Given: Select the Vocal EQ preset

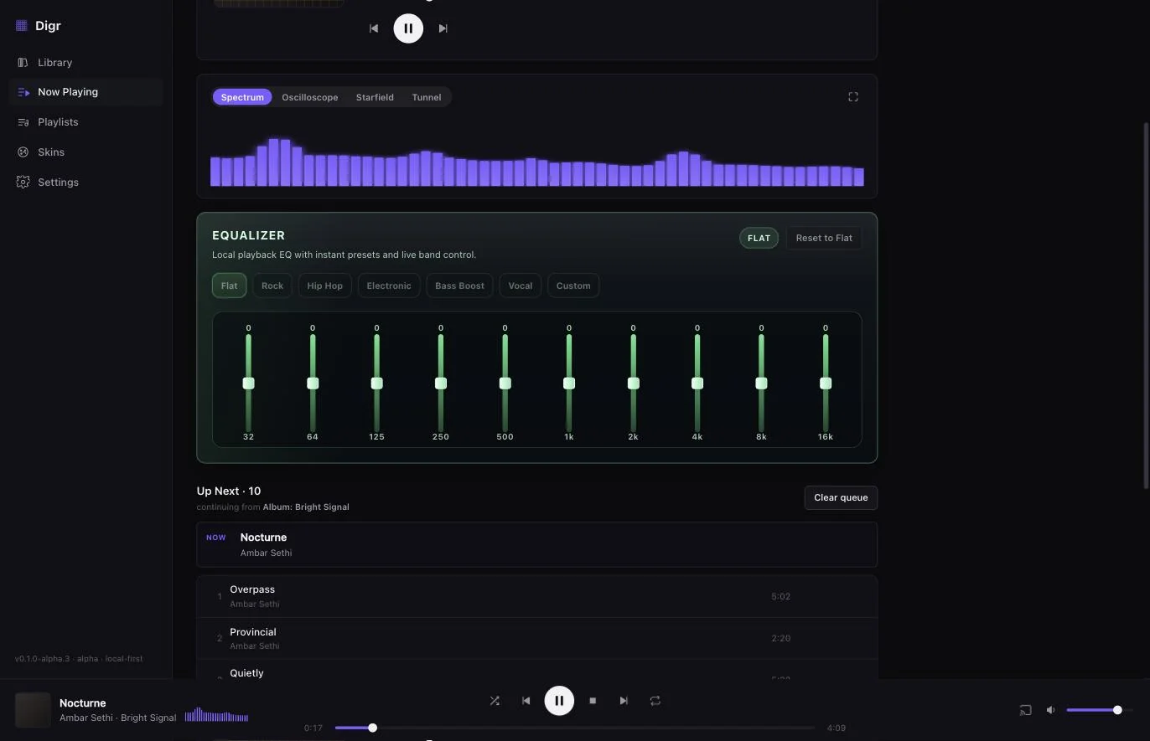Looking at the screenshot, I should [520, 286].
